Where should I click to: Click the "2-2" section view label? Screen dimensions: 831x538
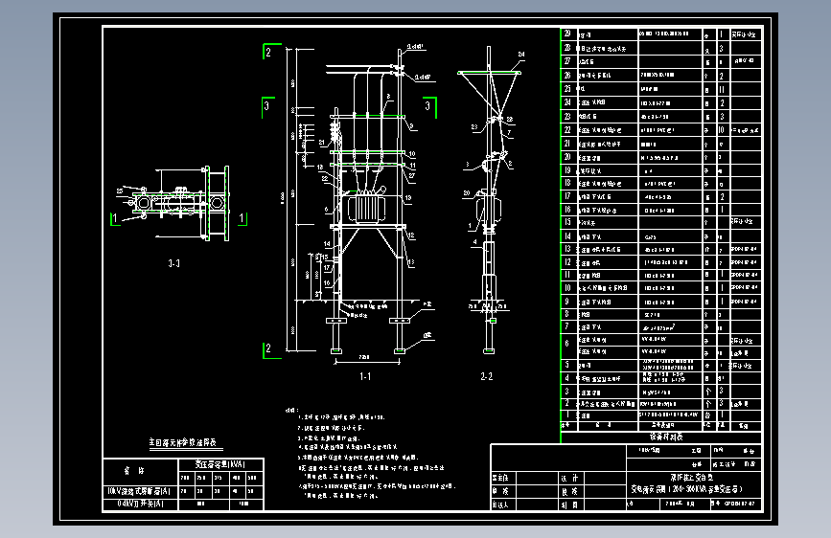click(487, 376)
